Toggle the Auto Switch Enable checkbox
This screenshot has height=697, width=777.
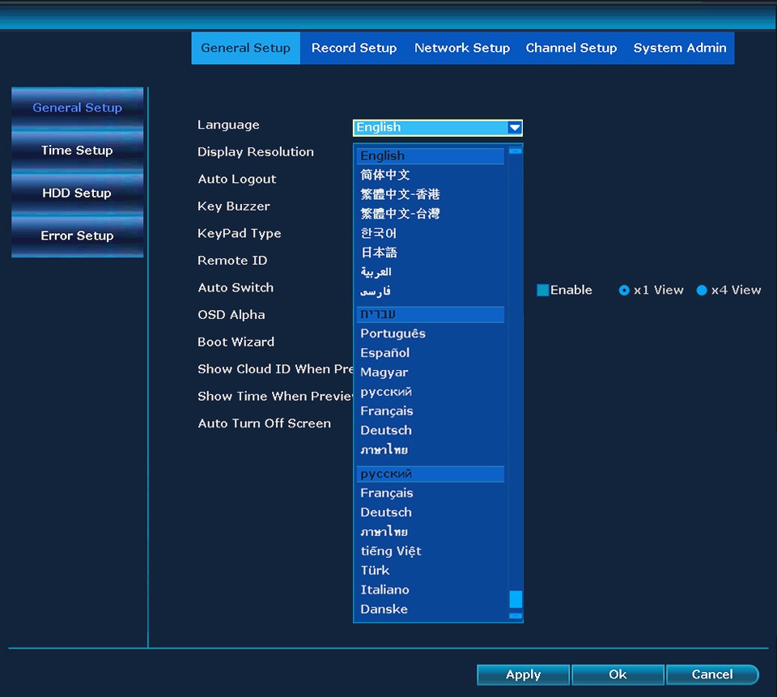(x=542, y=290)
